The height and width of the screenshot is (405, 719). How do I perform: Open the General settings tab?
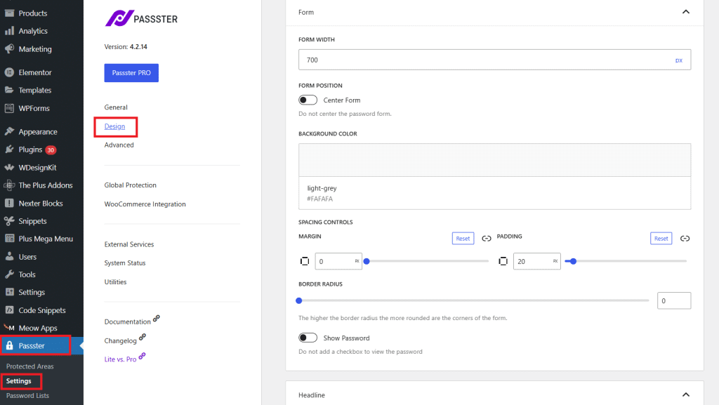(116, 107)
